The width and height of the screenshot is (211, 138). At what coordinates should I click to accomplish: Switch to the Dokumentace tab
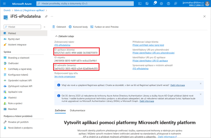click(78, 110)
